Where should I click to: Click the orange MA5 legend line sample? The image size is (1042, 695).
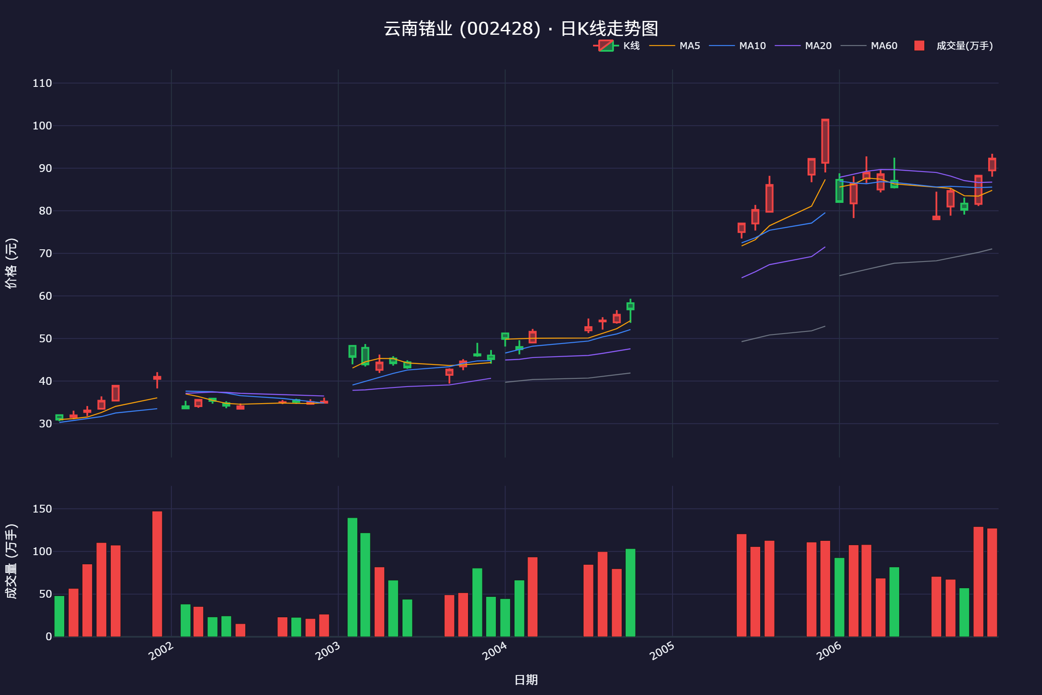662,46
